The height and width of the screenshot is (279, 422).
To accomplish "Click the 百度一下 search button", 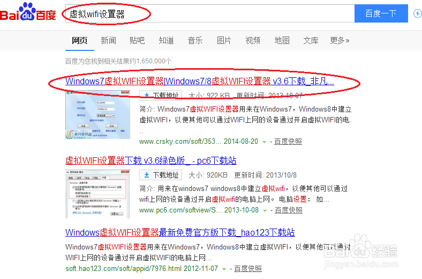I will [381, 13].
